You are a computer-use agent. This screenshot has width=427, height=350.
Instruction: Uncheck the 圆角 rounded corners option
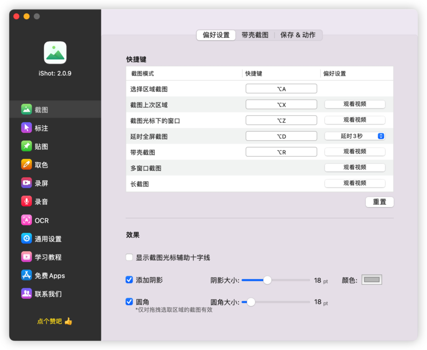[x=129, y=301]
